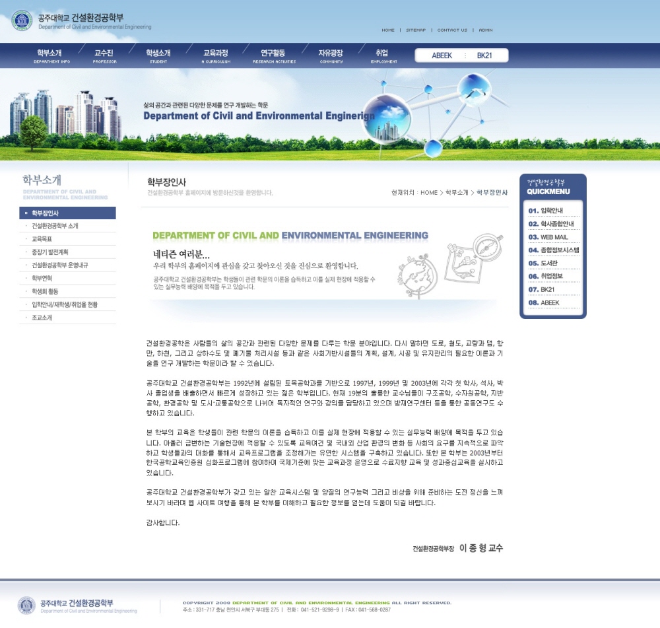The image size is (660, 628).
Task: Open the 연구활동 navigation menu
Action: click(273, 55)
